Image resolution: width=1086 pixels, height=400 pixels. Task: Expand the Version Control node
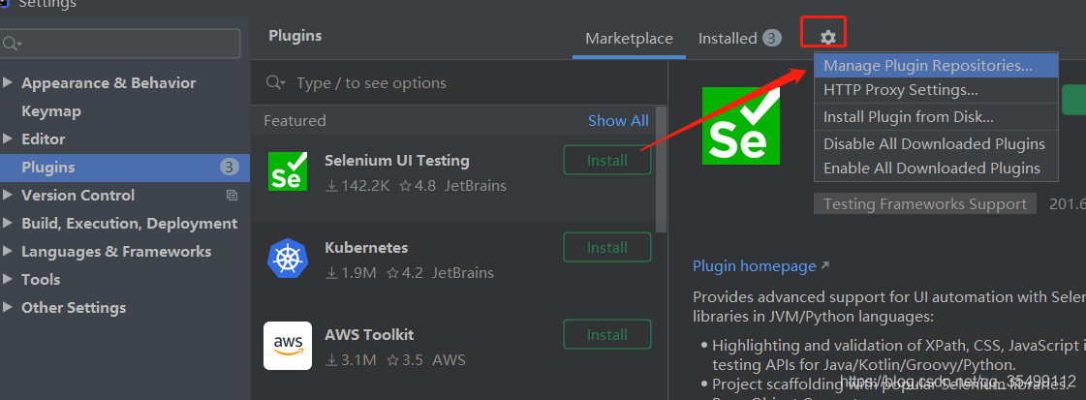point(8,195)
